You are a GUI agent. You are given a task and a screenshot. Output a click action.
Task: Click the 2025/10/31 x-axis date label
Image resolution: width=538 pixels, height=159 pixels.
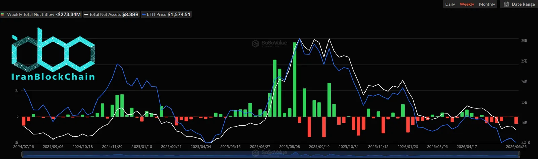pos(349,147)
